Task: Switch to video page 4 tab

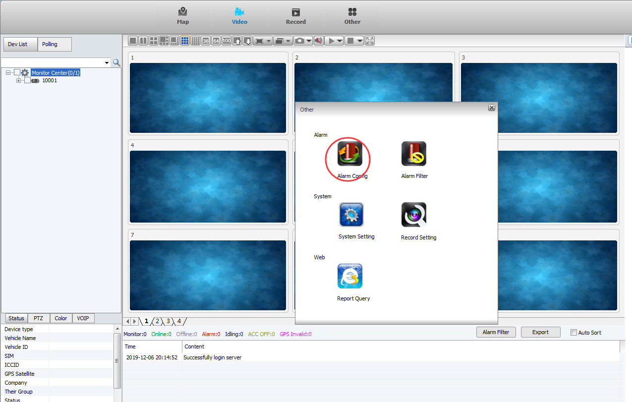Action: (x=179, y=321)
